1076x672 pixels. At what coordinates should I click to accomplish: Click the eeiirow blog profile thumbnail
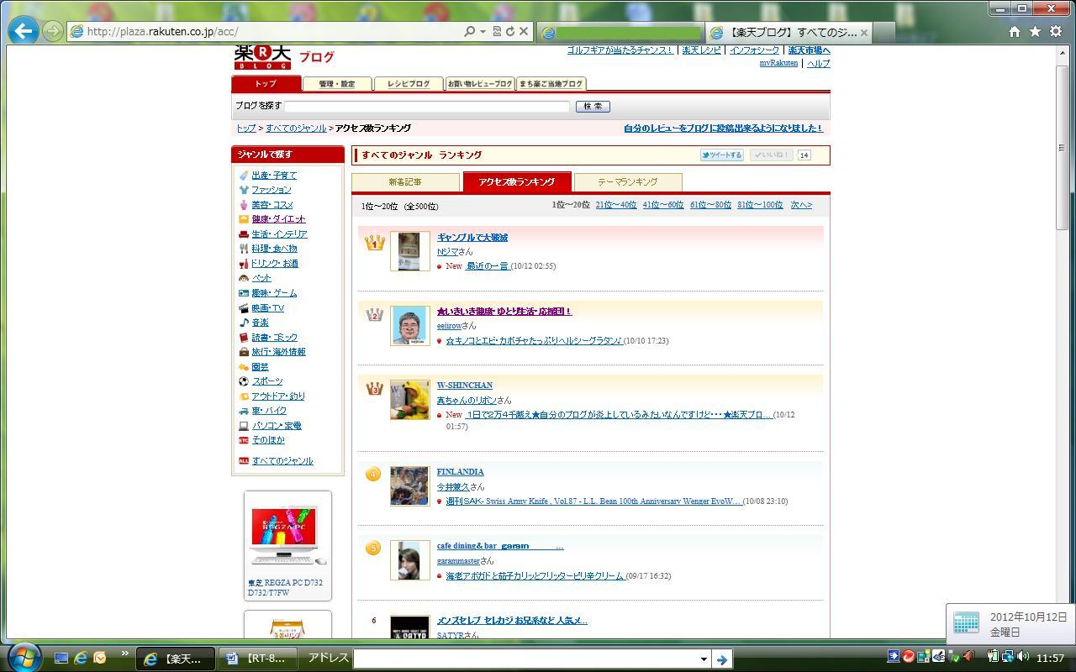pos(409,325)
